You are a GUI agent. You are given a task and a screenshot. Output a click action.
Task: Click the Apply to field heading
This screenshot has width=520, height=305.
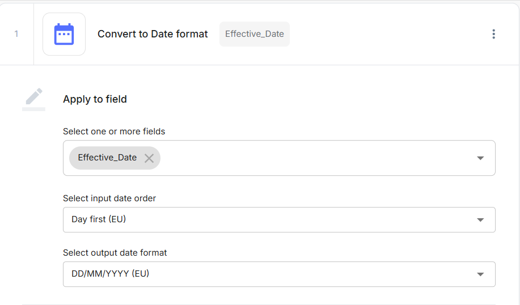[x=95, y=99]
